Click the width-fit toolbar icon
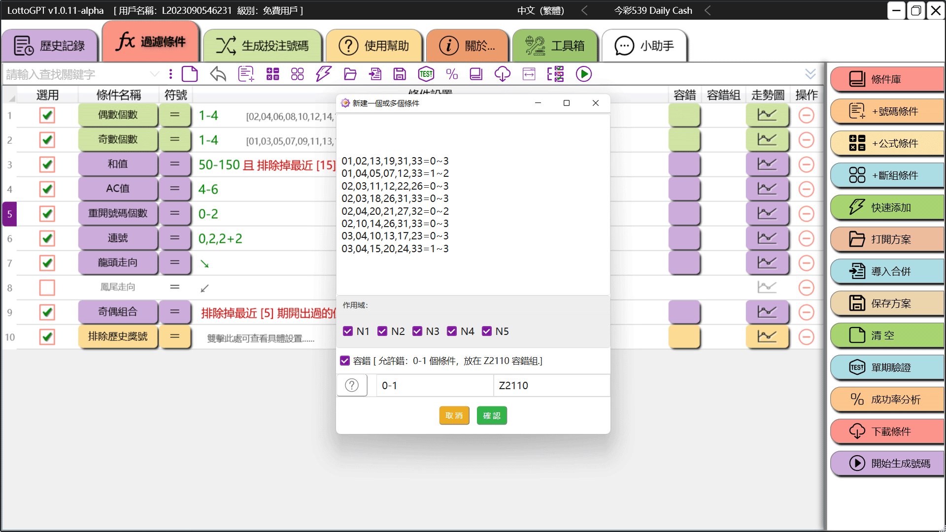946x532 pixels. 529,74
